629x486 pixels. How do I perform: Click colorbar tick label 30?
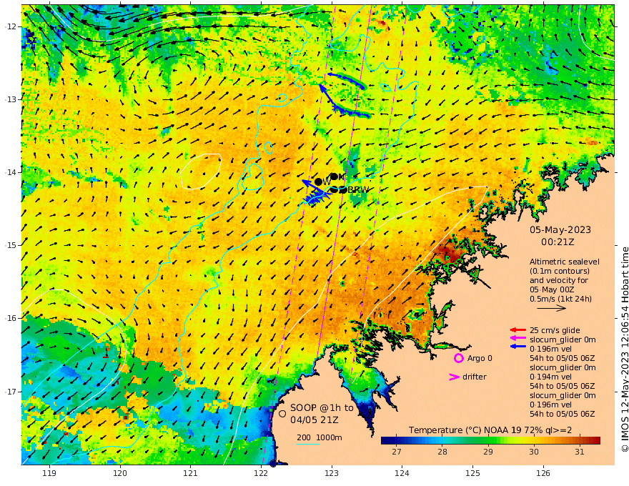click(533, 452)
